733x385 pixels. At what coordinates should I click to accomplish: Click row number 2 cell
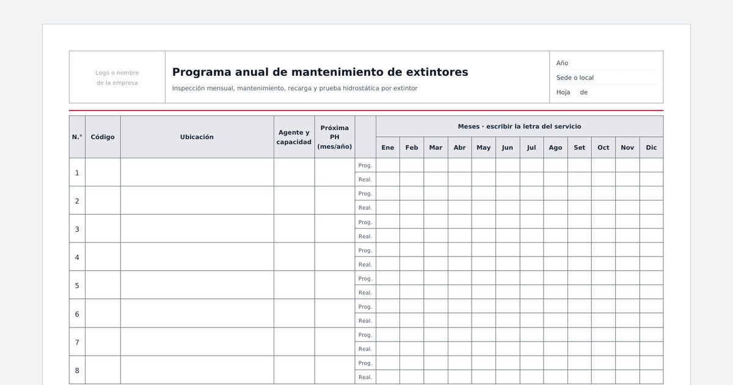point(77,200)
